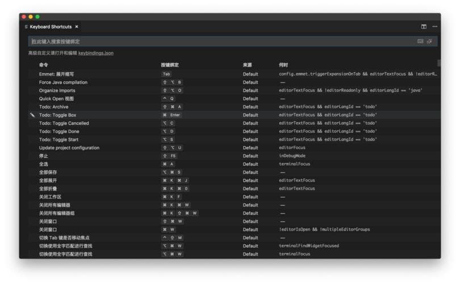Click the yellow minimize window button
Image resolution: width=460 pixels, height=284 pixels.
pyautogui.click(x=31, y=16)
